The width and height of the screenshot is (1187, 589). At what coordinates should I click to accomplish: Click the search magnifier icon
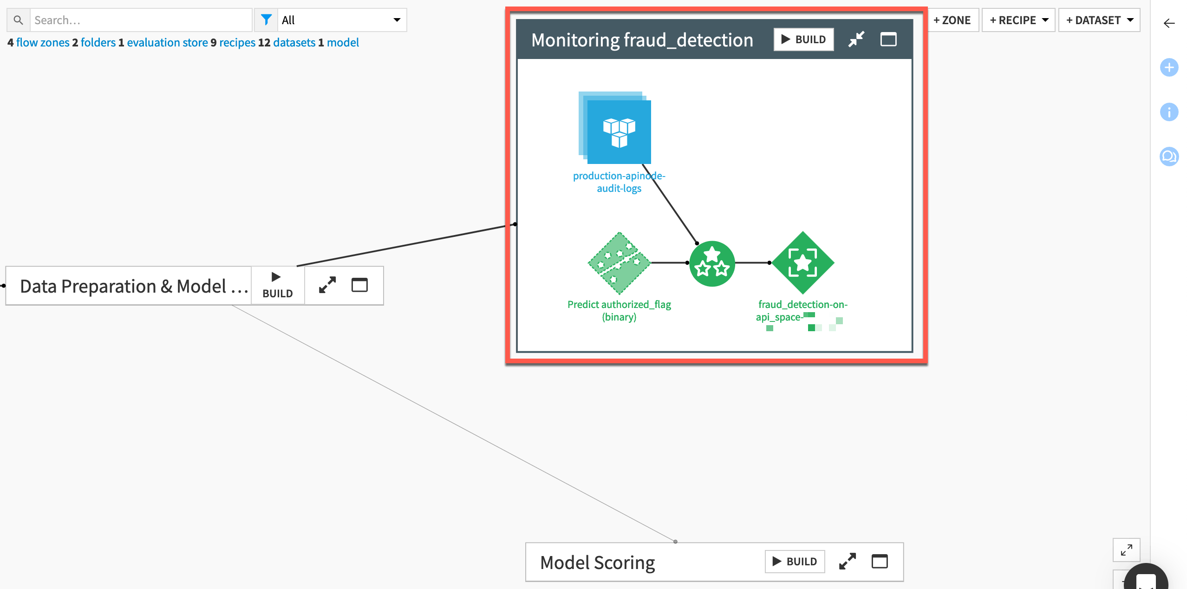pyautogui.click(x=18, y=20)
